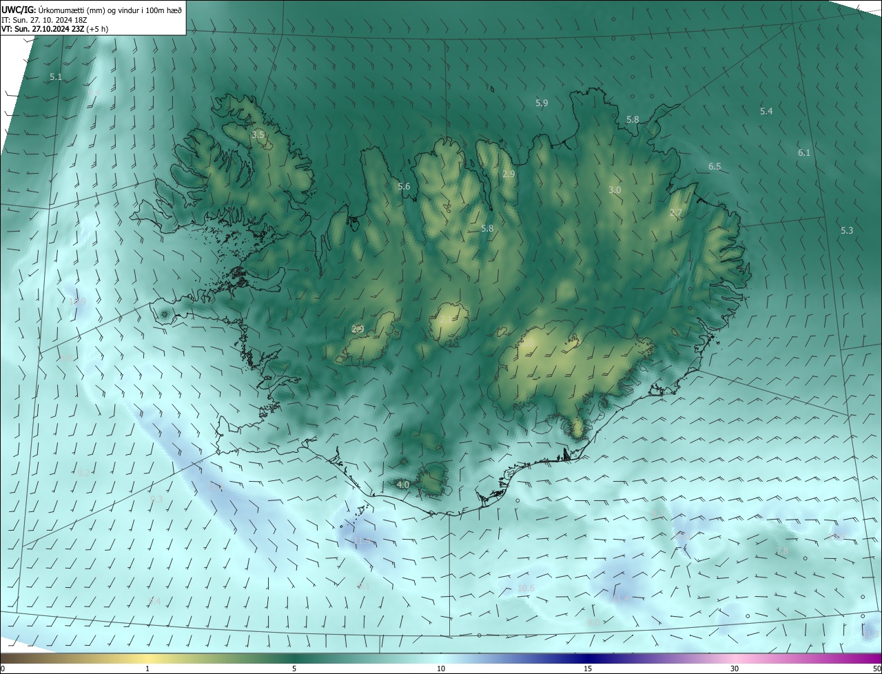This screenshot has width=882, height=674.
Task: Click the 5.4 value label in the northeast sea
Action: coord(766,111)
